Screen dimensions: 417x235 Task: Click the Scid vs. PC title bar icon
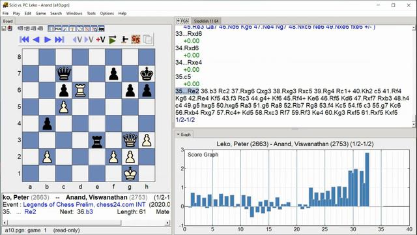pos(5,5)
